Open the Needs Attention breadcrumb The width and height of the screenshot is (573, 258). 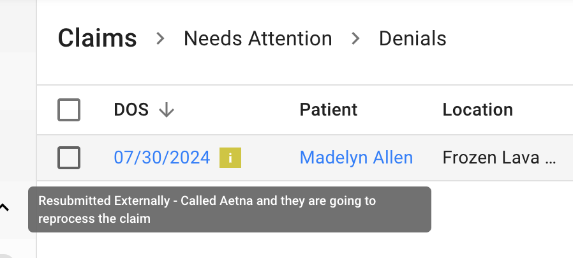click(258, 38)
